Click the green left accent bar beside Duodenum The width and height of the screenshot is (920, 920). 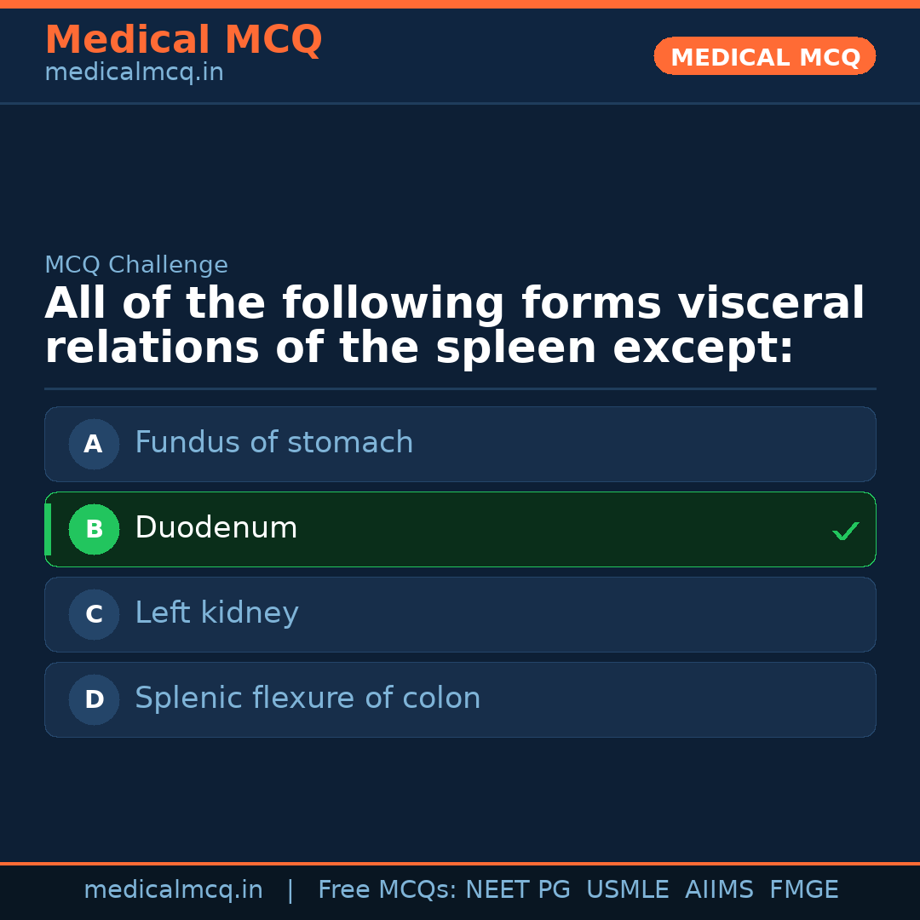point(49,529)
